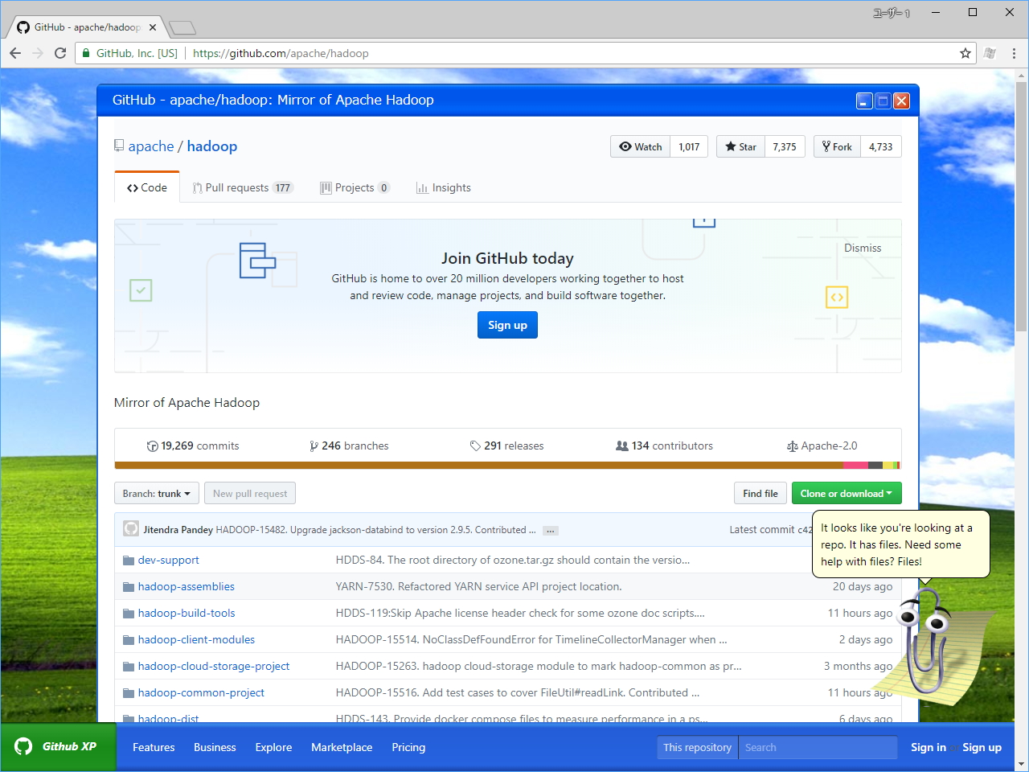Click Clippy's speech bubble about files
The width and height of the screenshot is (1029, 772).
(900, 544)
